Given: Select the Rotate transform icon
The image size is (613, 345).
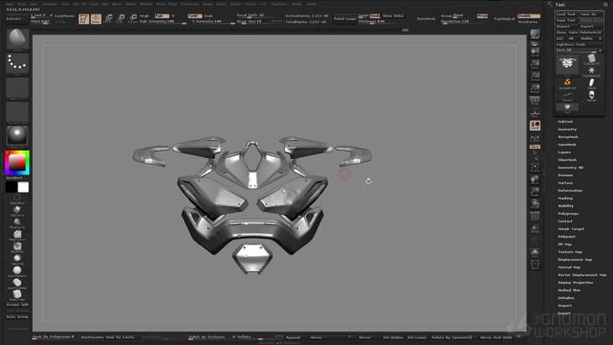Looking at the screenshot, I should (x=132, y=18).
